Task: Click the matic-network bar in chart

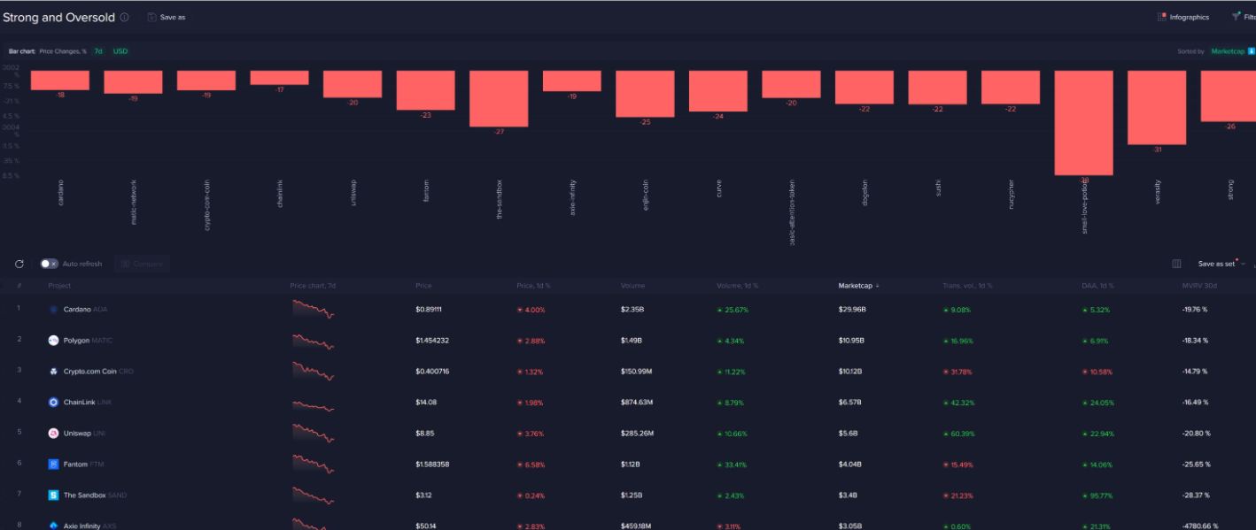Action: point(133,82)
